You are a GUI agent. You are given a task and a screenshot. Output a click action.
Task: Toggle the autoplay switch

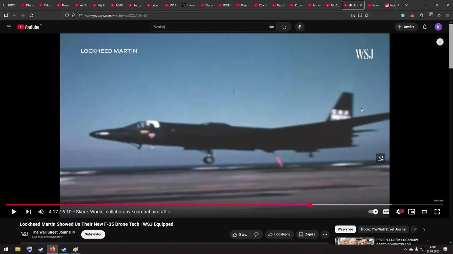(x=373, y=212)
